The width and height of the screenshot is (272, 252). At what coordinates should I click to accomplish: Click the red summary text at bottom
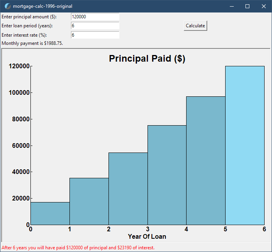(x=78, y=248)
